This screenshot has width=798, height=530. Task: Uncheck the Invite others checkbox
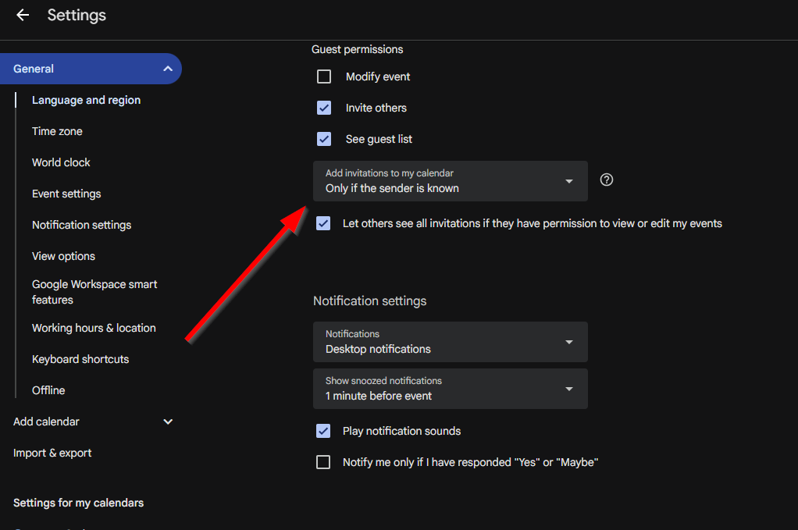coord(324,108)
